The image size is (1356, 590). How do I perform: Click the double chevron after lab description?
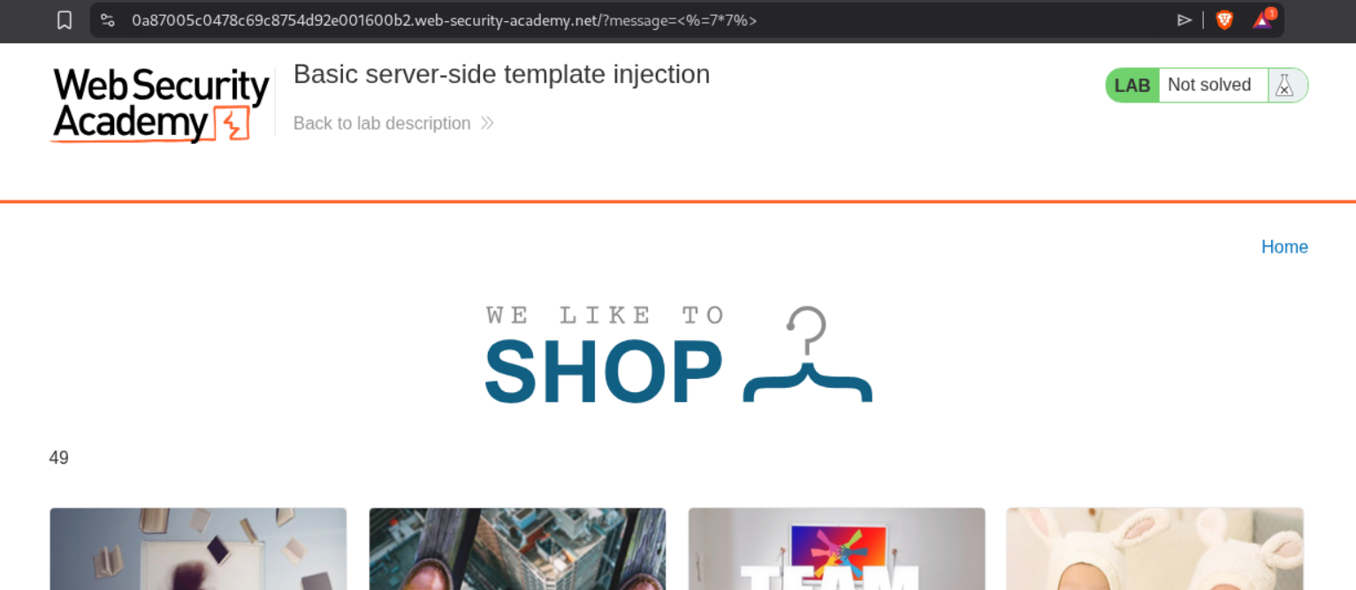tap(487, 124)
